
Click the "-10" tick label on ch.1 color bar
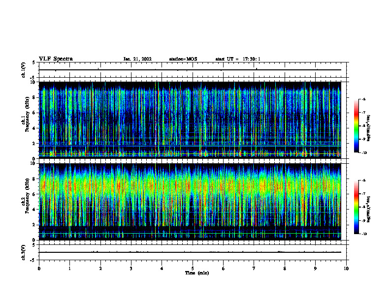[363, 152]
